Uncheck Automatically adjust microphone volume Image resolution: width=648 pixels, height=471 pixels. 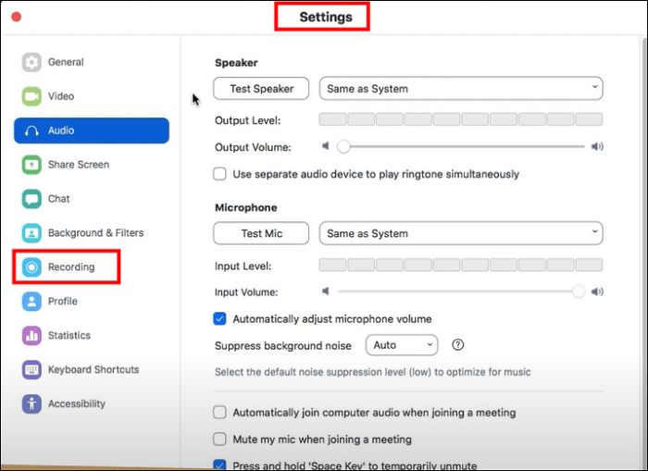[220, 319]
